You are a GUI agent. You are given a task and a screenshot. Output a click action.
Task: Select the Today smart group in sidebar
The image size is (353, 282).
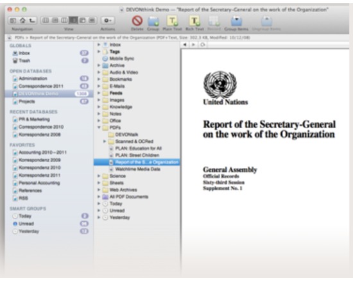click(x=49, y=216)
